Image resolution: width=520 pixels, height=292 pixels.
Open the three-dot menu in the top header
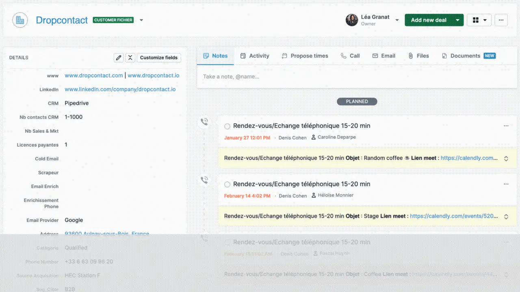point(501,20)
